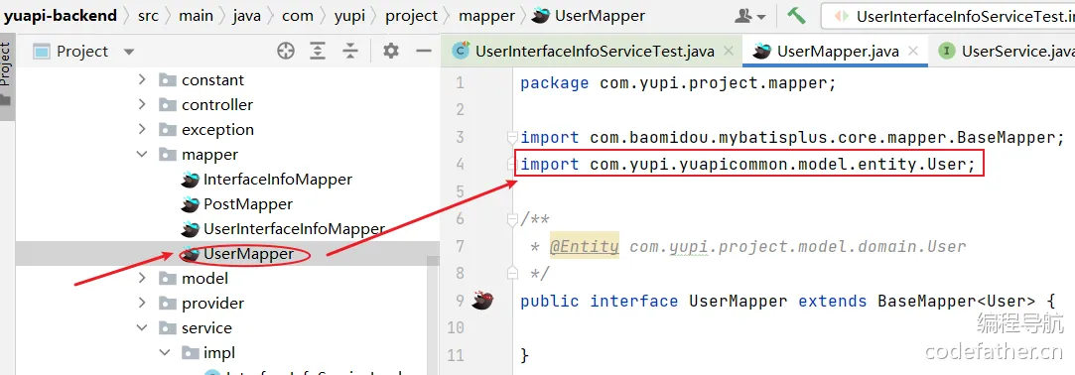Collapse the impl folder
Screen dimensions: 1075x375
click(165, 352)
